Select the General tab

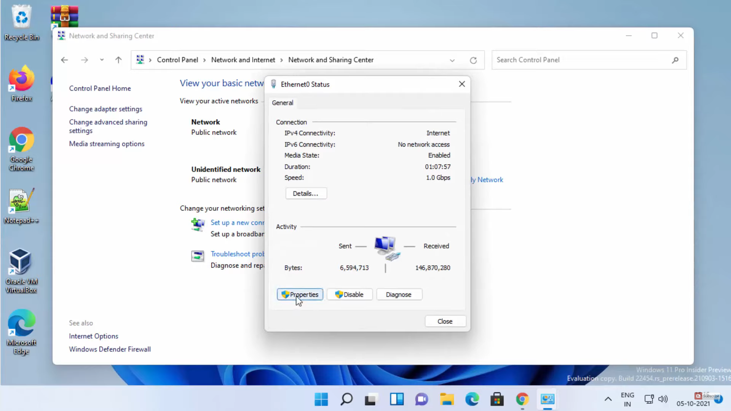(283, 103)
